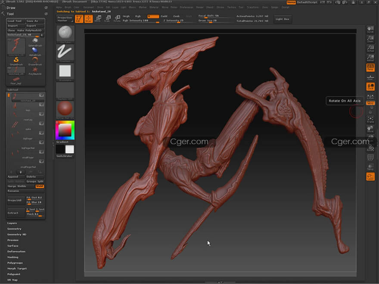Open the brush selector sphere thumbnail

[x=65, y=33]
